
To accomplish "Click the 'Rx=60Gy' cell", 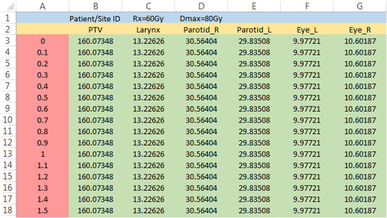I will pos(148,18).
